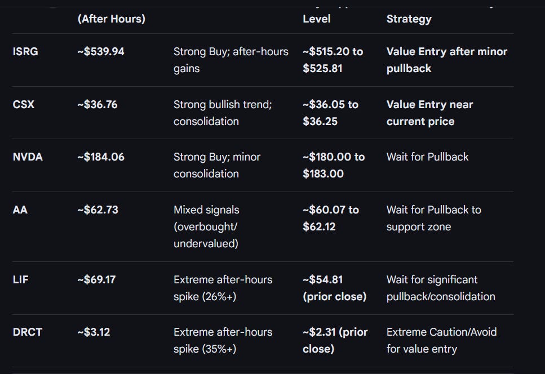Click the NVDA ticker symbol

[x=28, y=157]
